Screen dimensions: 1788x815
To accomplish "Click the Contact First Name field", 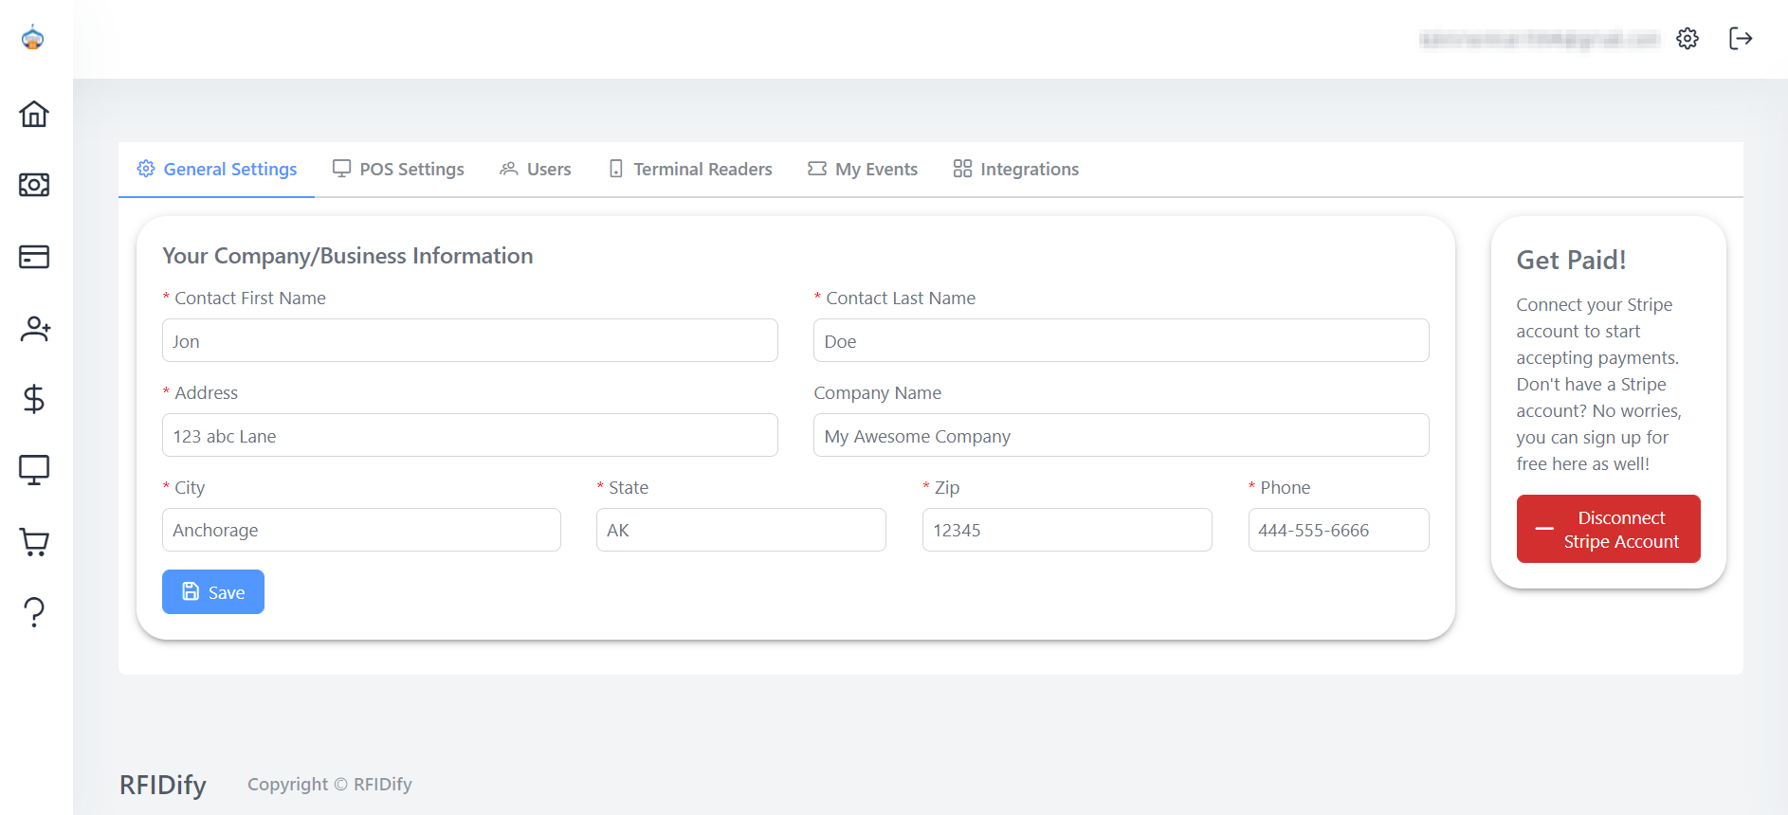I will [x=470, y=340].
